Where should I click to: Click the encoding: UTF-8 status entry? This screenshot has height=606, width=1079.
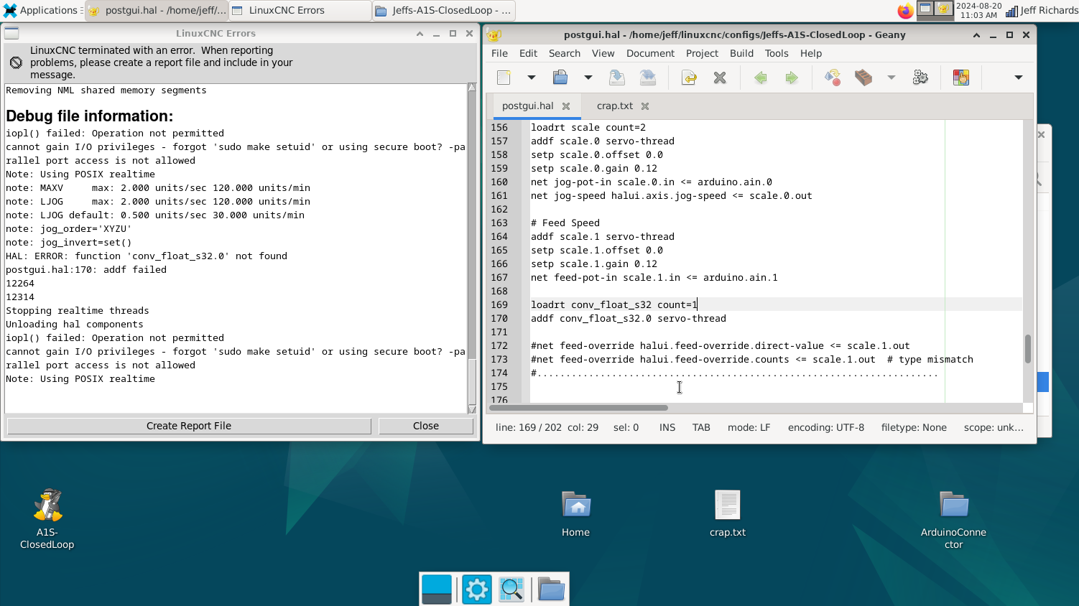click(826, 428)
